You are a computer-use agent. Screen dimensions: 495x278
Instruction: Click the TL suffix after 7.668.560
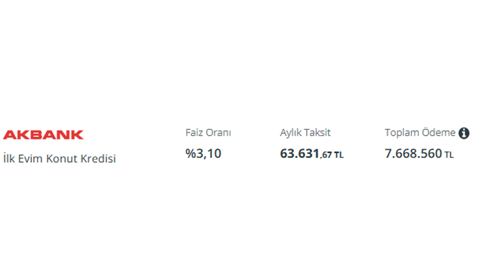click(449, 155)
